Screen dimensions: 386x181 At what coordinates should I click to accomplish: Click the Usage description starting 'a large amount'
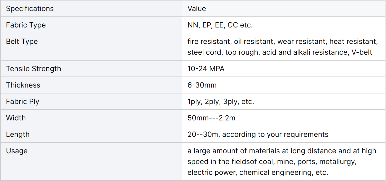click(x=282, y=151)
